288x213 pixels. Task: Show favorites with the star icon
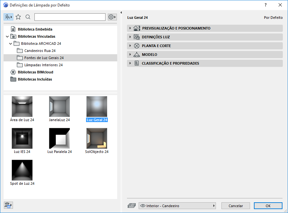click(18, 17)
